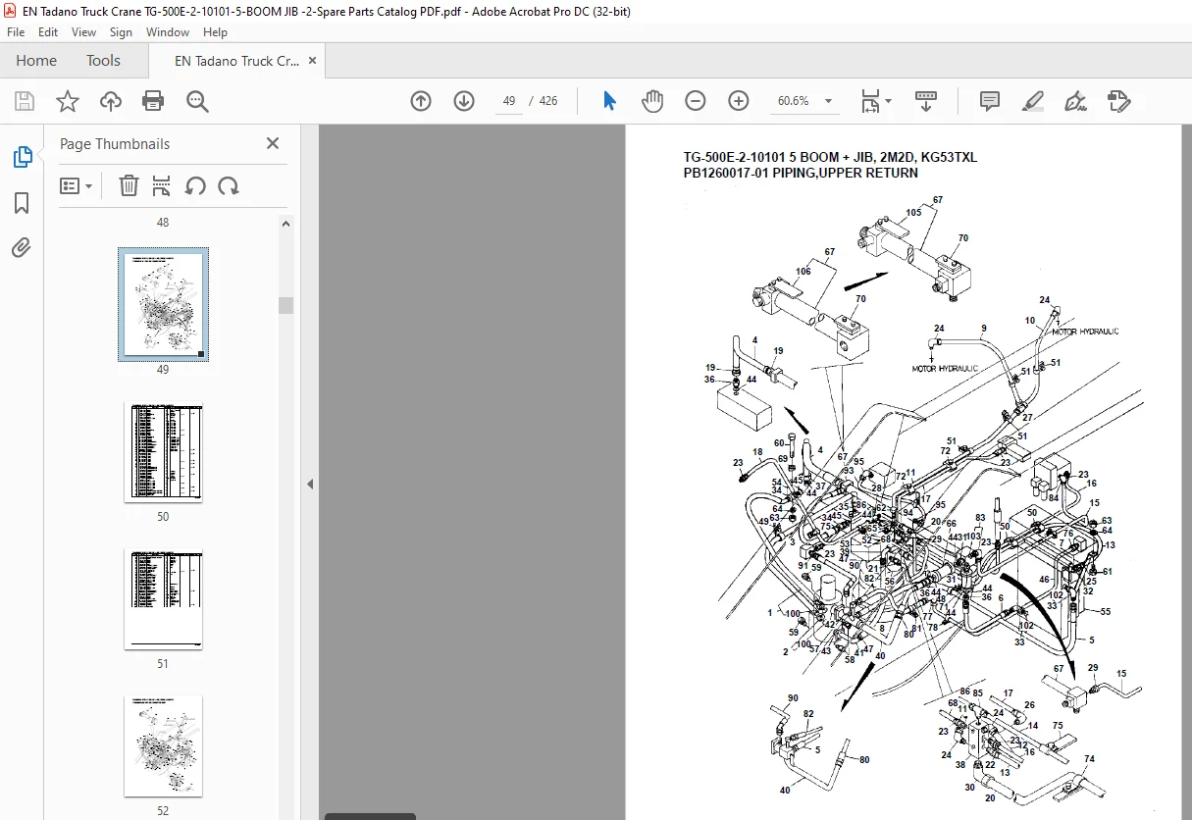Viewport: 1192px width, 820px height.
Task: Go to previous page arrow
Action: (x=421, y=101)
